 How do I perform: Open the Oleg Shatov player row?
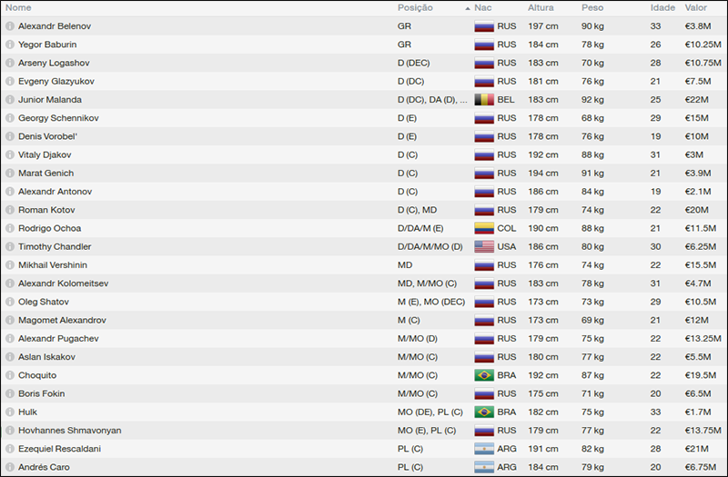[44, 302]
